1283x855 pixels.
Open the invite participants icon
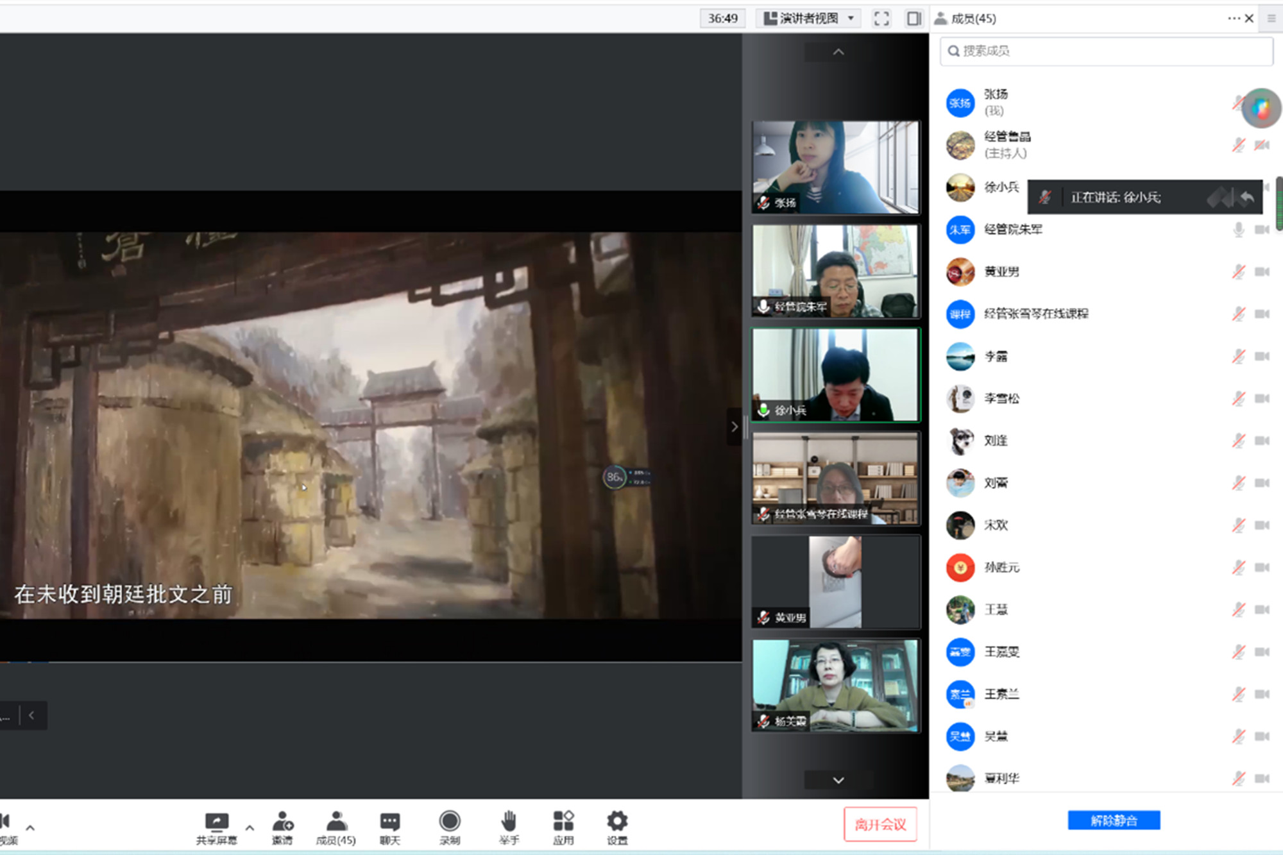(x=282, y=822)
